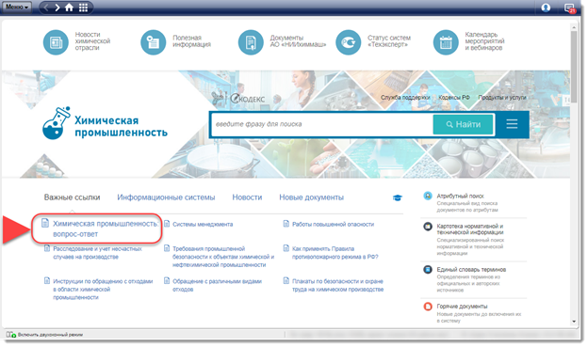Switch to the Новости tab
Screen dimensions: 588x347
click(x=247, y=197)
